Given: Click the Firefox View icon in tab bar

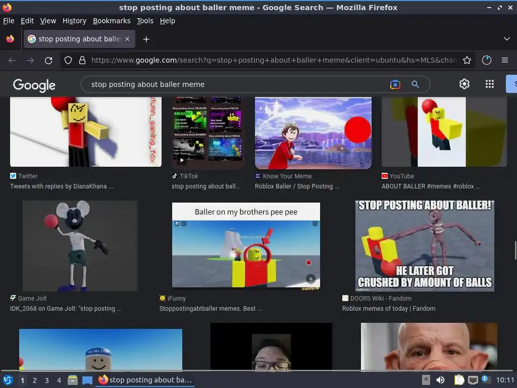Looking at the screenshot, I should pos(10,39).
